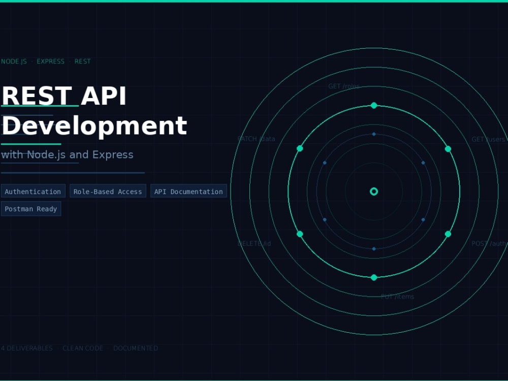Click the 'Development' heading word

point(94,125)
